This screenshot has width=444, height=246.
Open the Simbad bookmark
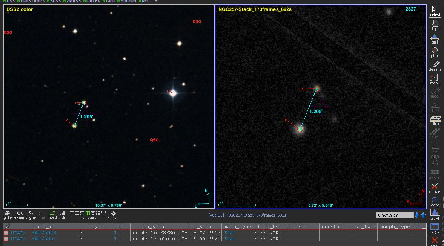(x=128, y=1)
